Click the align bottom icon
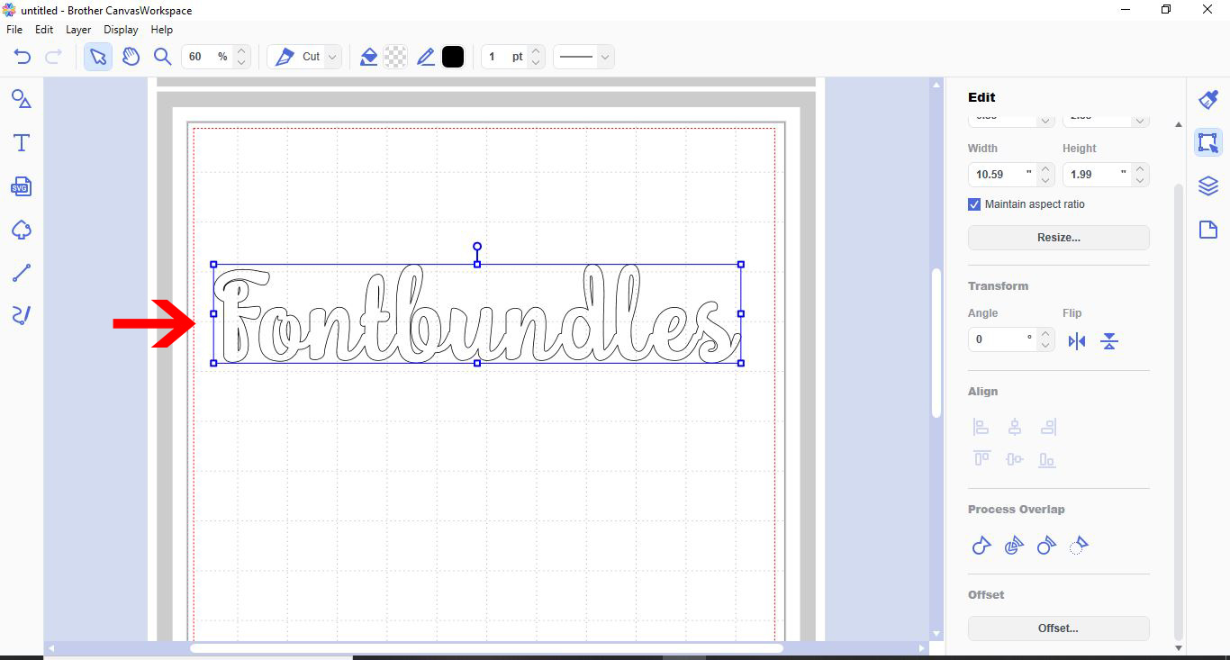This screenshot has height=660, width=1230. click(x=1047, y=459)
